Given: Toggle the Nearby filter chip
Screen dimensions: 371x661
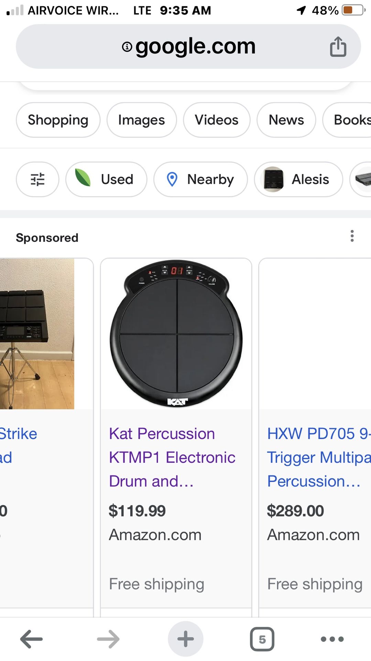Looking at the screenshot, I should [x=200, y=179].
